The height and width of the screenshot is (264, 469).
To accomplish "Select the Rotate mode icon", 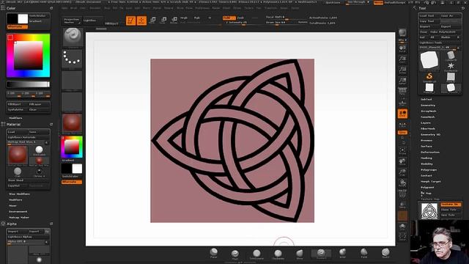I will click(x=174, y=21).
